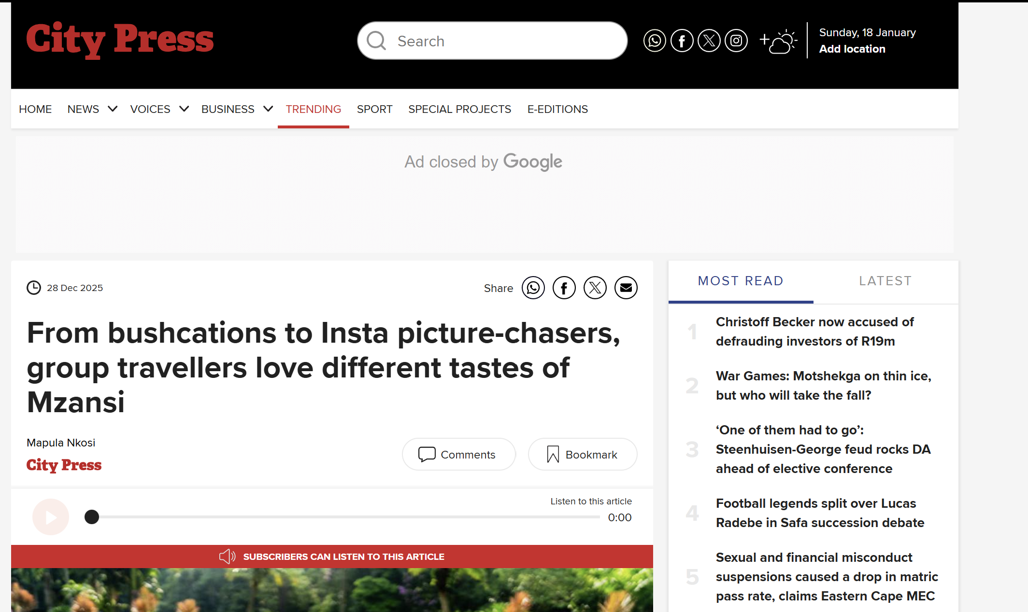Click the audio progress slider handle
This screenshot has width=1028, height=612.
point(92,517)
